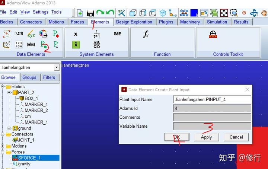Open the View menu
The height and width of the screenshot is (169, 268).
pos(25,12)
